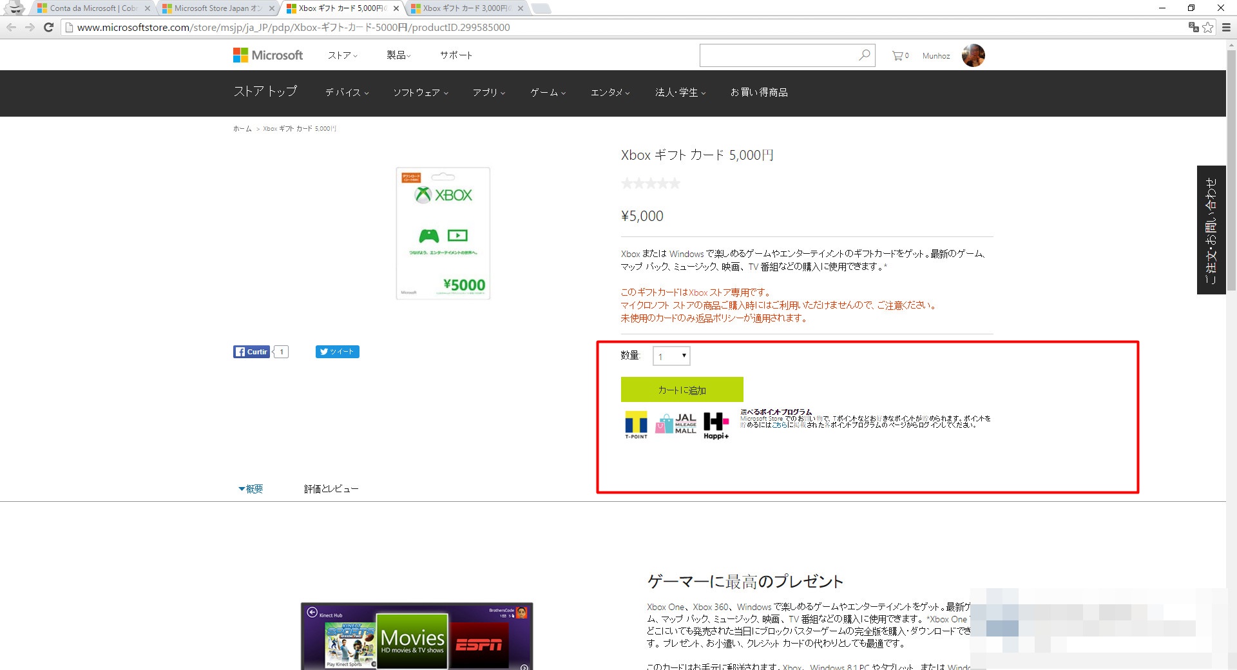This screenshot has width=1237, height=670.
Task: Click the browser back arrow
Action: point(11,27)
